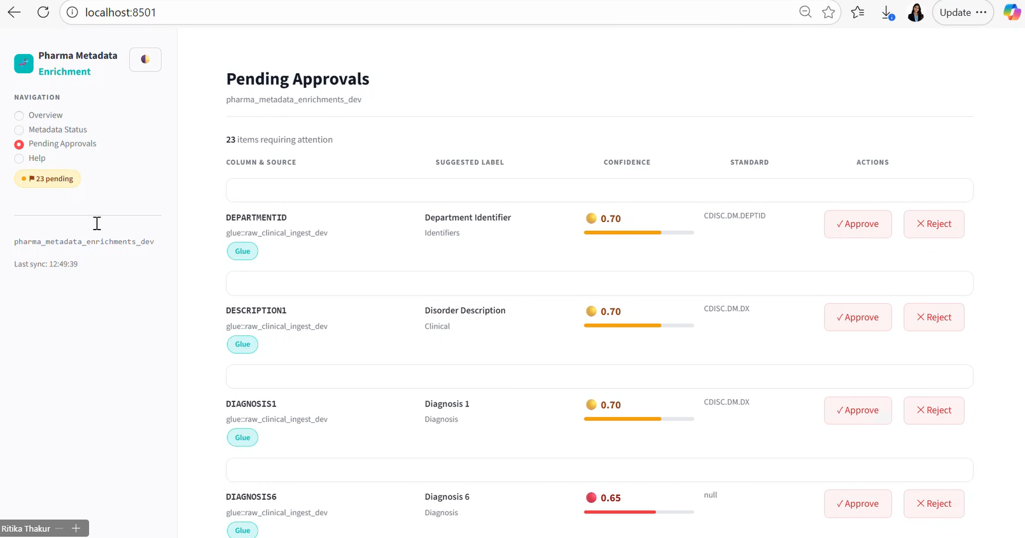Screen dimensions: 1025x538
Task: Bookmark page with star icon
Action: [828, 12]
